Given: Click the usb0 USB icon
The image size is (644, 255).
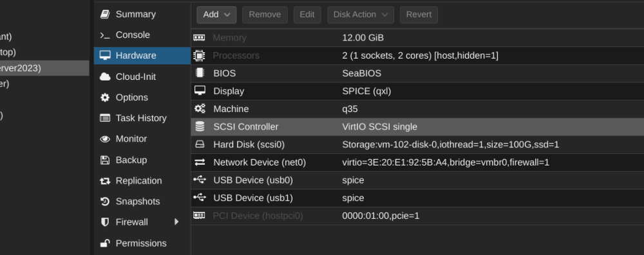Looking at the screenshot, I should (200, 180).
